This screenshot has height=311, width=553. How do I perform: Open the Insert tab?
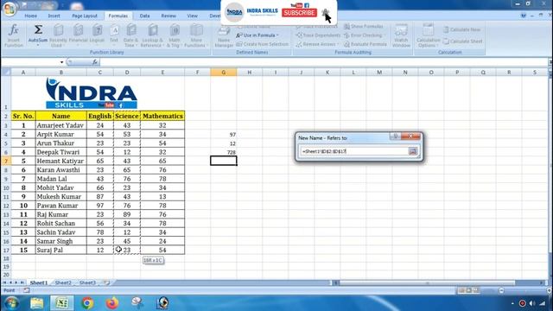click(x=54, y=16)
